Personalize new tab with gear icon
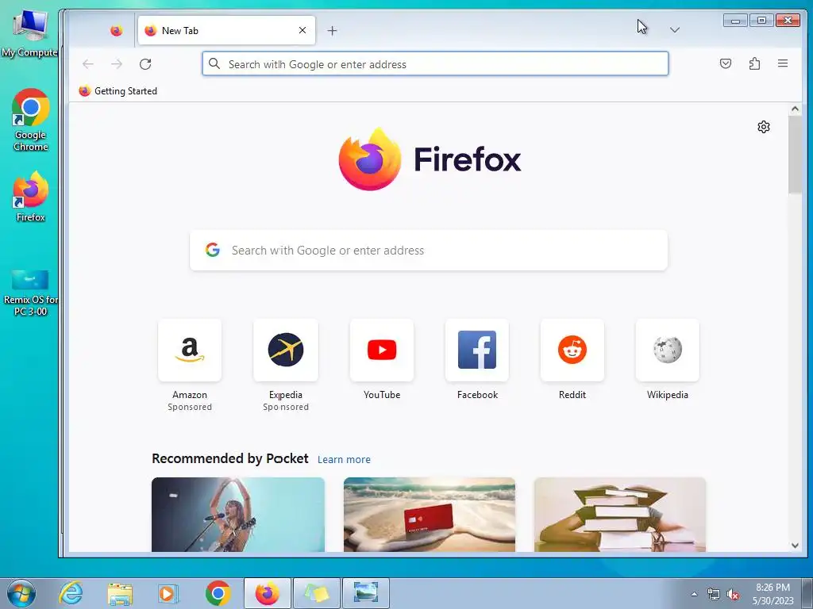 [x=763, y=127]
